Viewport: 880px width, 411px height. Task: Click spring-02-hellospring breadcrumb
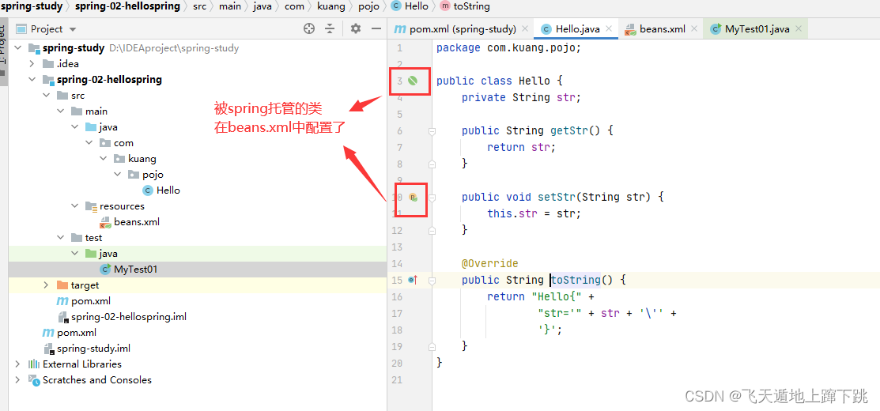[127, 6]
